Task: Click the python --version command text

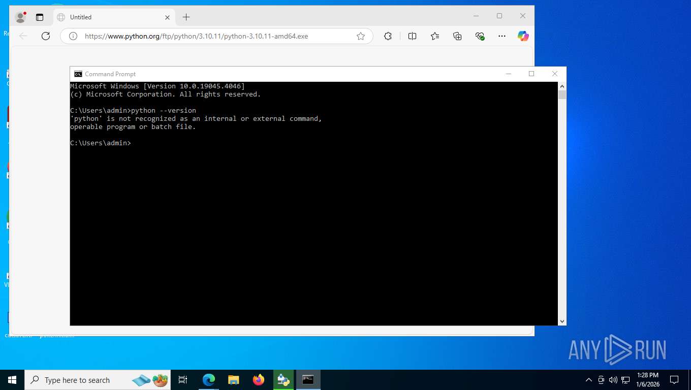Action: [164, 110]
